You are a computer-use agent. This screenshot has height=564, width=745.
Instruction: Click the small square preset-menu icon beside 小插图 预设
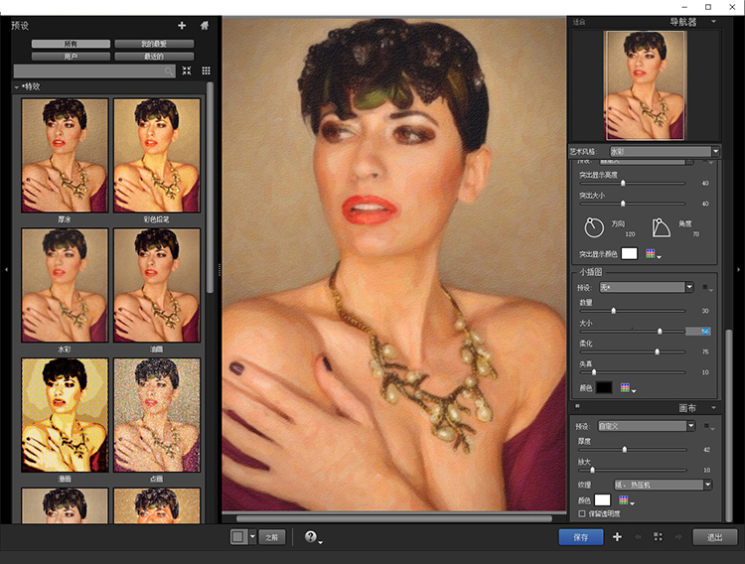coord(705,287)
